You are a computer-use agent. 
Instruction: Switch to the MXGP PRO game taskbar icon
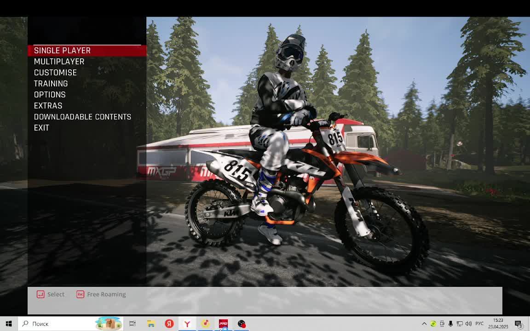tap(223, 324)
